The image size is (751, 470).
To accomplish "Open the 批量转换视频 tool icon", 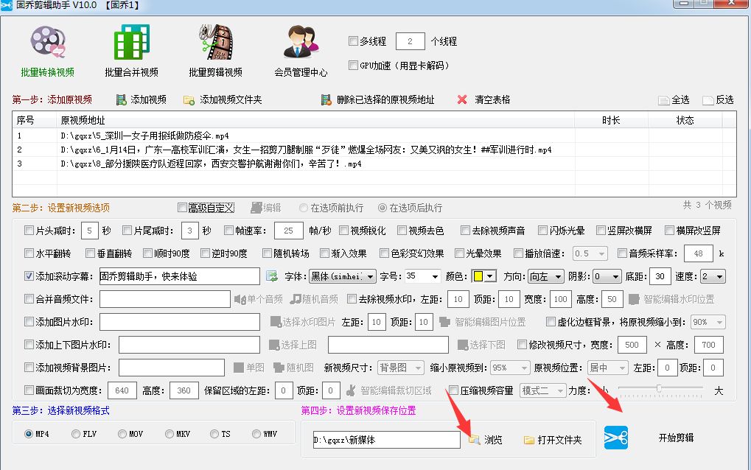I will pos(47,42).
